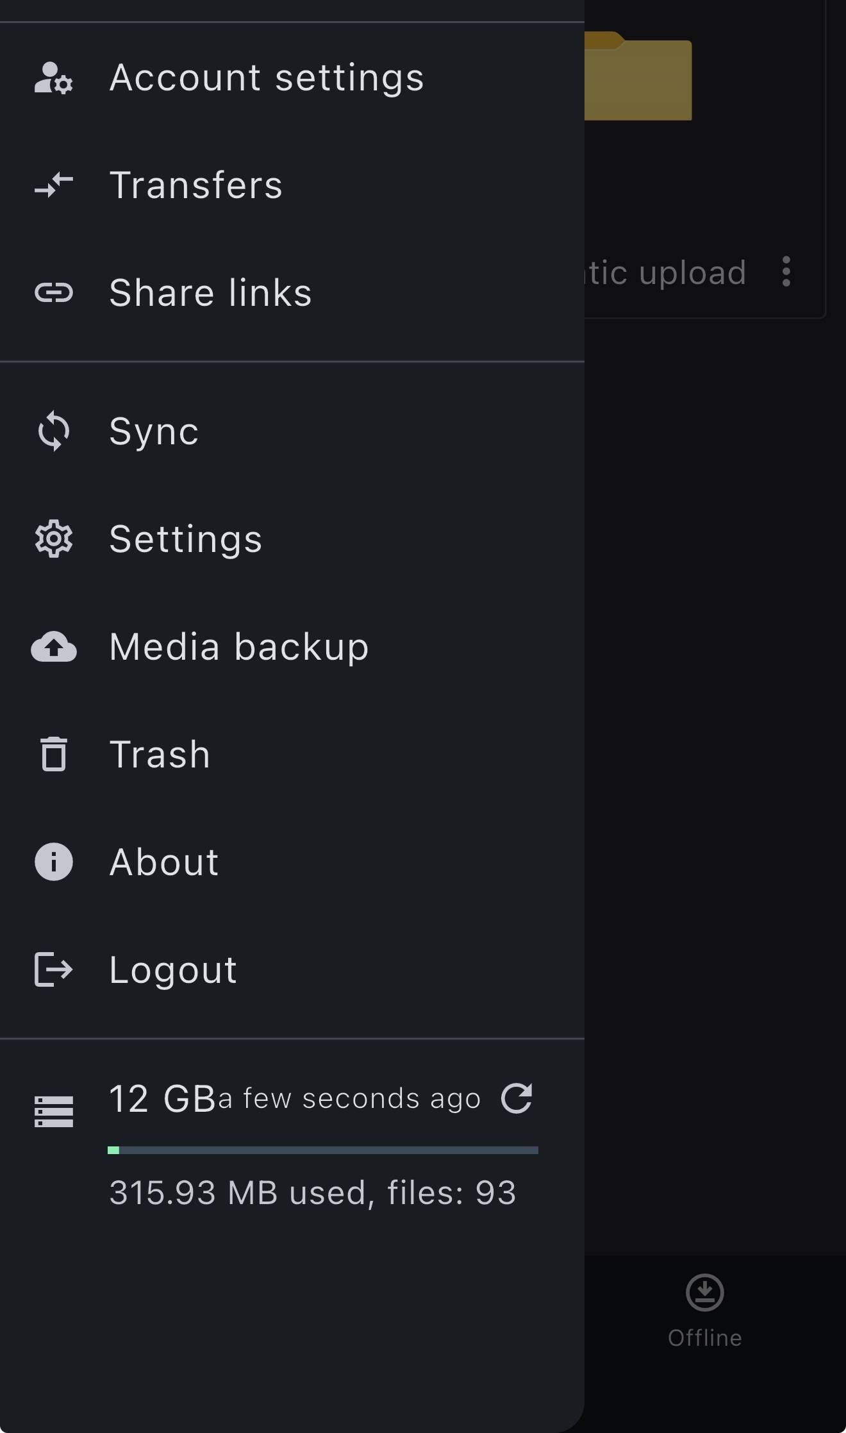Click the Logout exit icon
This screenshot has width=846, height=1433.
(x=54, y=969)
